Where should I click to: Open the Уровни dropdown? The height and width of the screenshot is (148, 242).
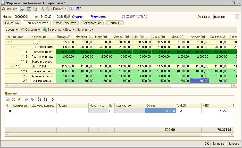pos(12,30)
